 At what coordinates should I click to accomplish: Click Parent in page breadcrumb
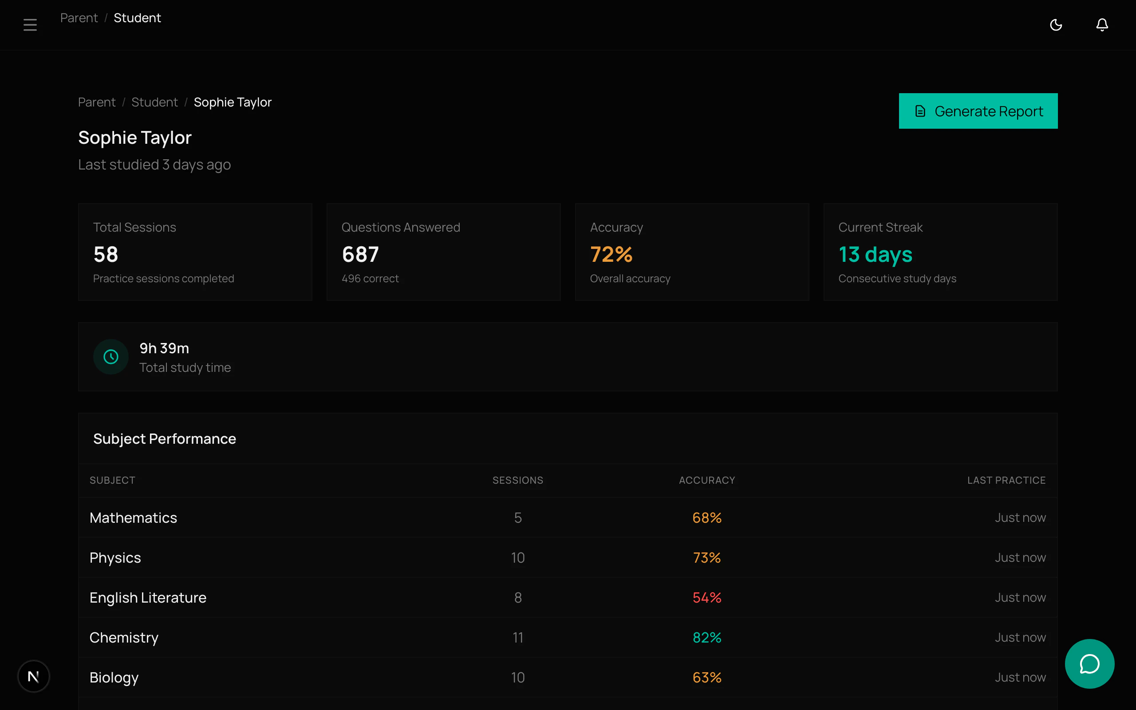[x=97, y=103]
